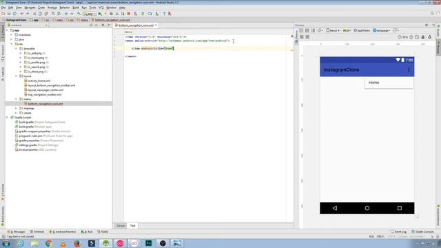
Task: Open the Tools menu
Action: (x=92, y=8)
